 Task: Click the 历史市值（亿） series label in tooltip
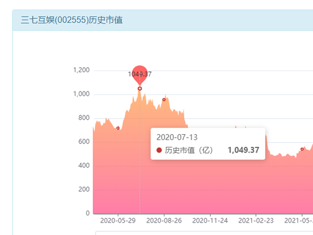tap(189, 150)
